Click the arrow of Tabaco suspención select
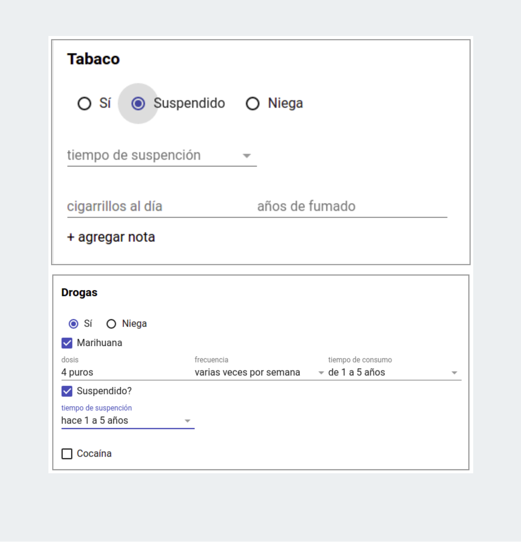Image resolution: width=521 pixels, height=542 pixels. (247, 156)
